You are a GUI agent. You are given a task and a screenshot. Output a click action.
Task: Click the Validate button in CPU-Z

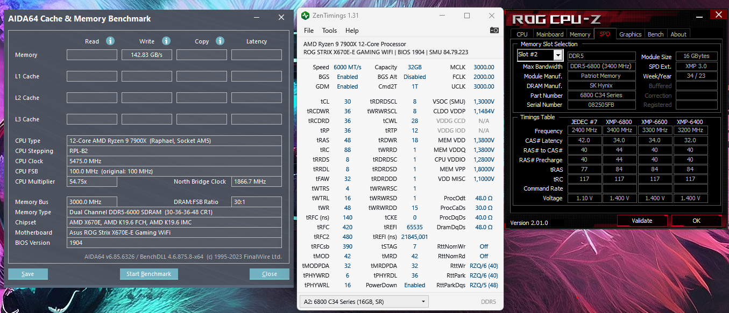(x=642, y=221)
